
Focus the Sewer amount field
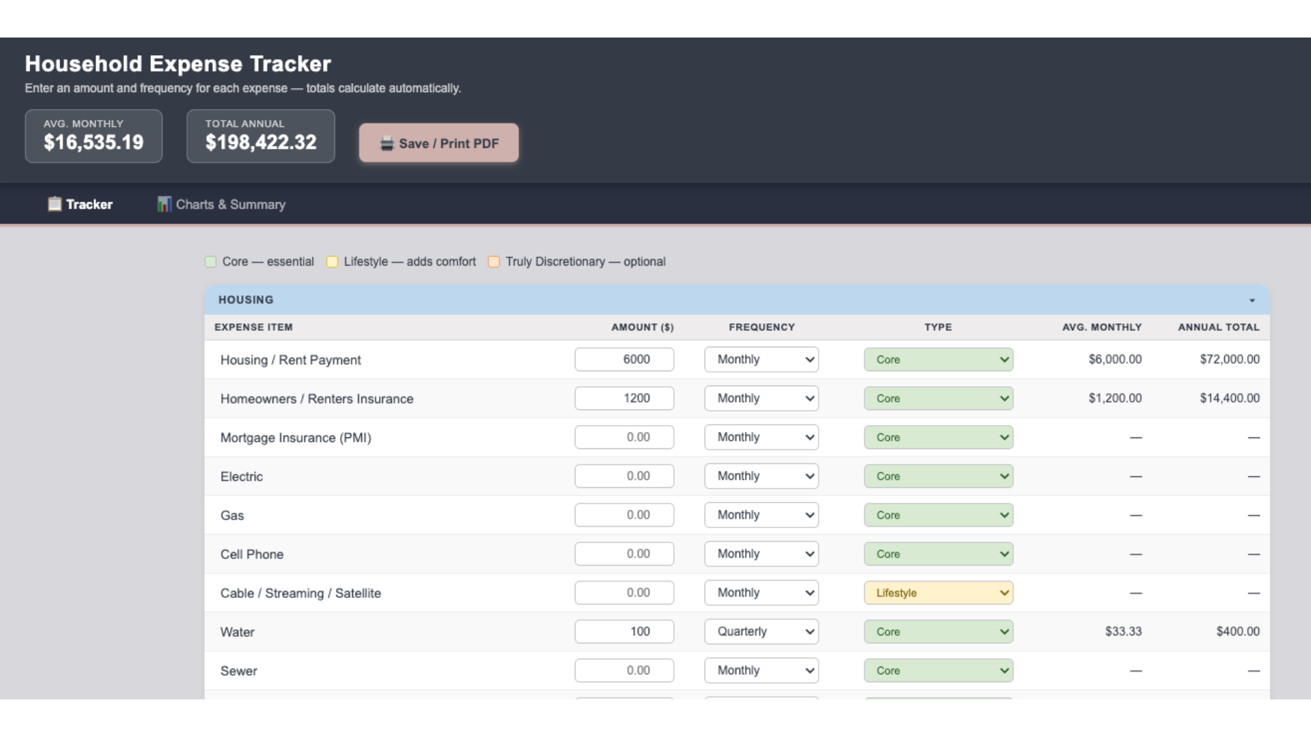click(624, 671)
